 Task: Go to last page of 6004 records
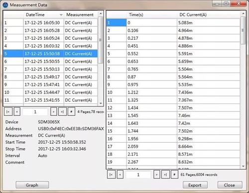pos(165,175)
